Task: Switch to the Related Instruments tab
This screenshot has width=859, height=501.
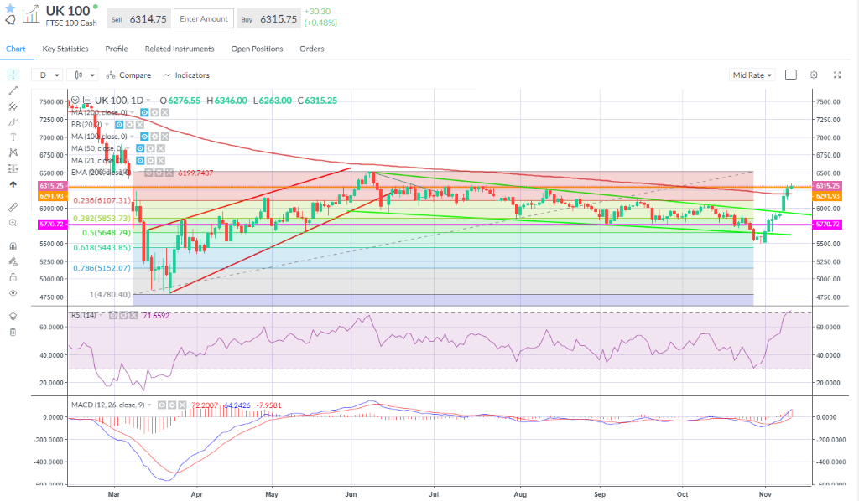Action: point(180,49)
